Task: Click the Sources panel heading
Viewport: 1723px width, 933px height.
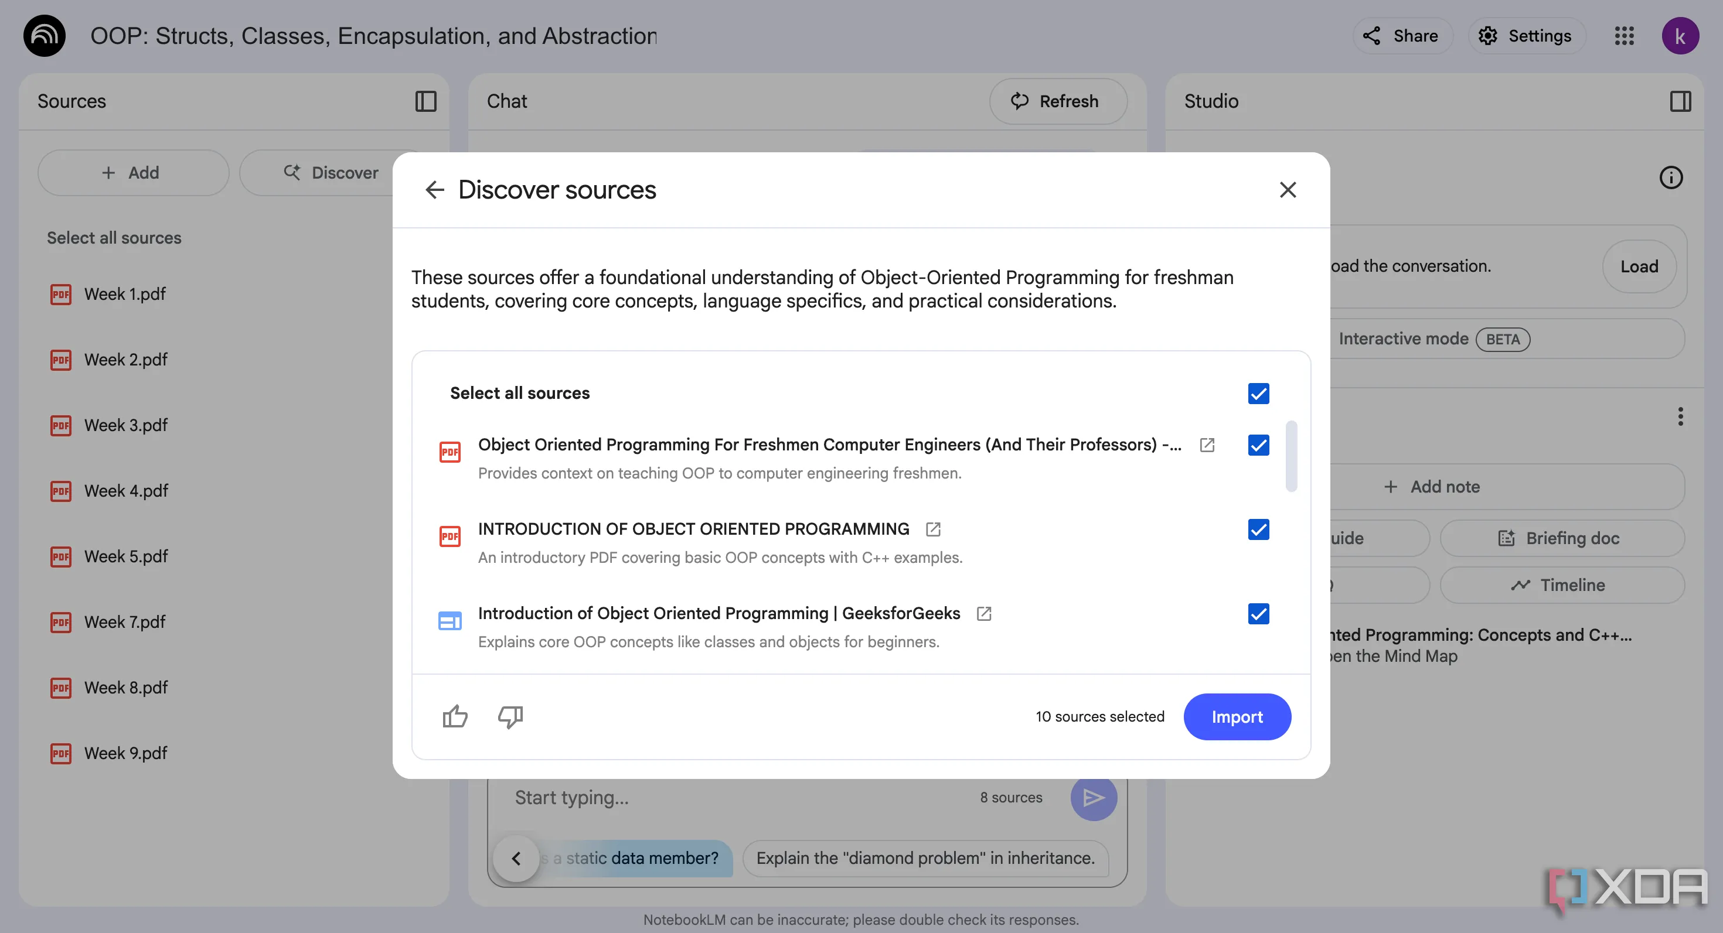Action: coord(71,101)
